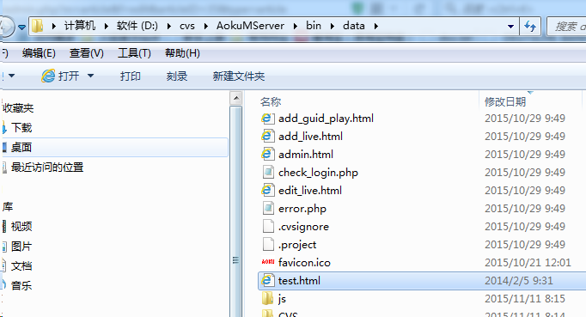Open the 工具(T) menu
Screen dimensions: 586x317
tap(134, 53)
